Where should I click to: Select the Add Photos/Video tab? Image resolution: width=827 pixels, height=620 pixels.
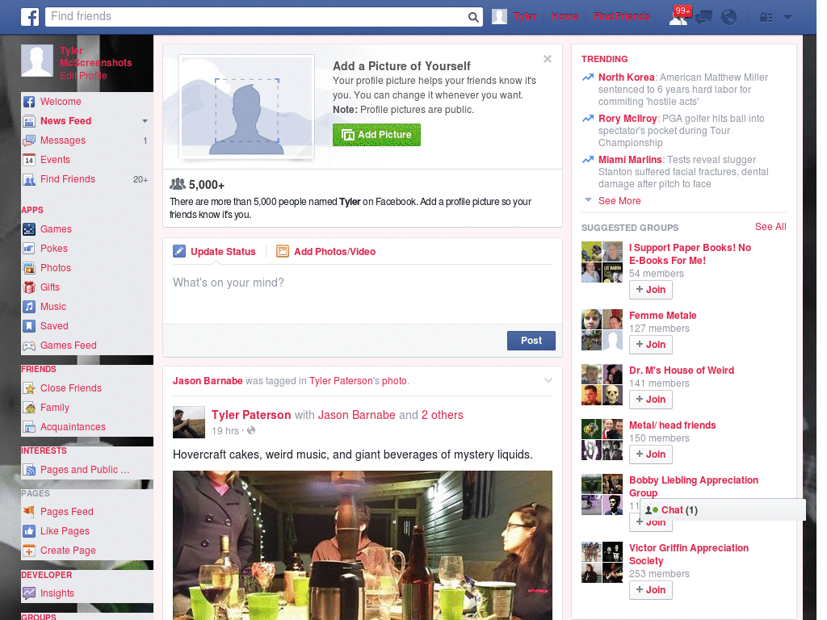click(x=326, y=252)
